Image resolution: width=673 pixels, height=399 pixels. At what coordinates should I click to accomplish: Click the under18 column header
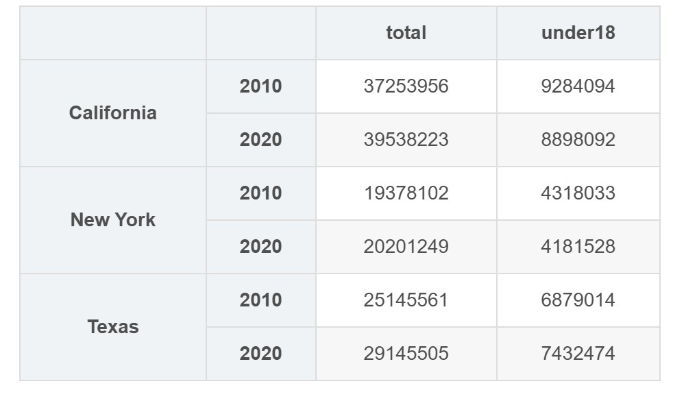578,33
